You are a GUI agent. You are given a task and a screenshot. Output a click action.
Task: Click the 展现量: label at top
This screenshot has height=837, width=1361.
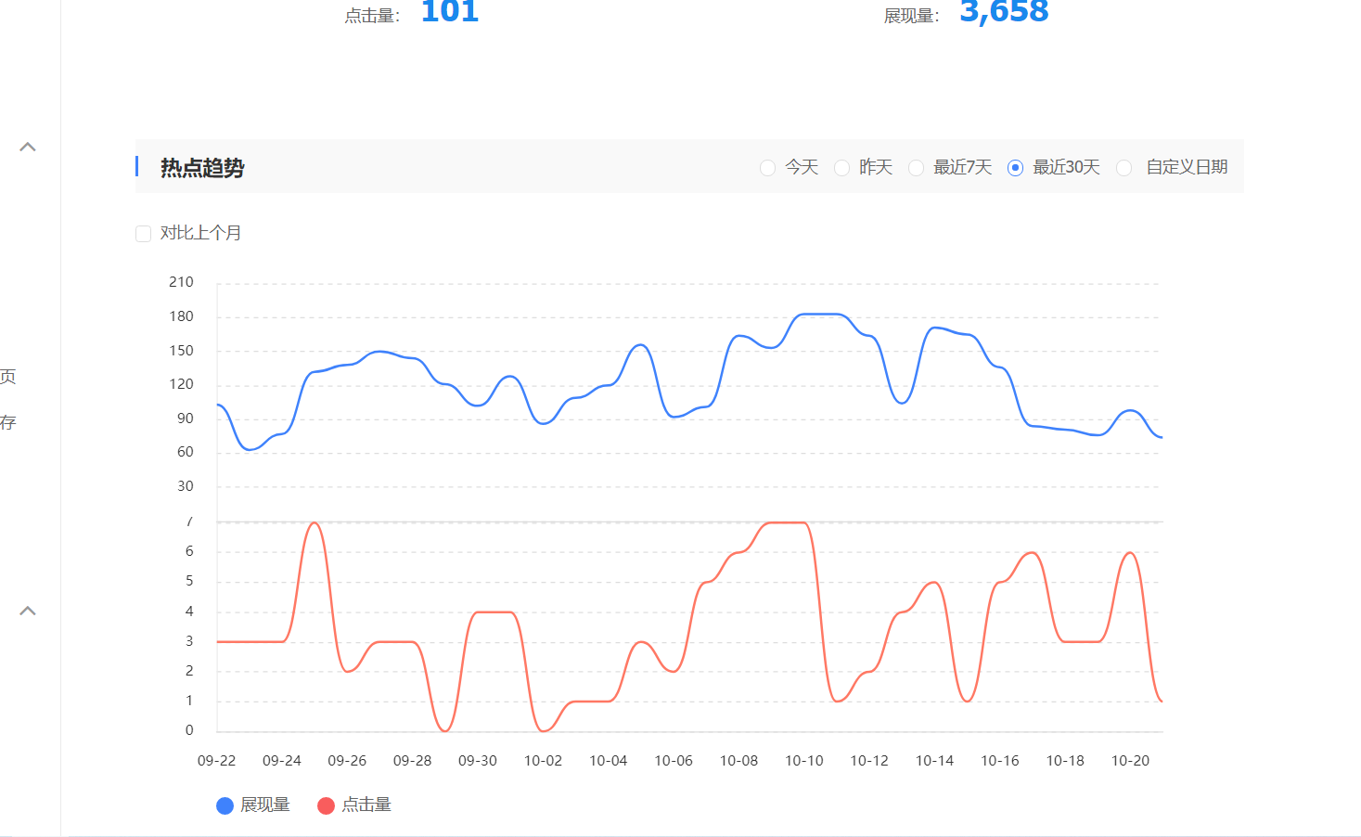[x=912, y=16]
